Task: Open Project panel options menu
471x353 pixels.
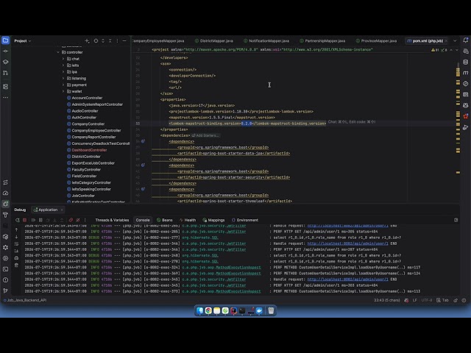Action: click(x=117, y=41)
